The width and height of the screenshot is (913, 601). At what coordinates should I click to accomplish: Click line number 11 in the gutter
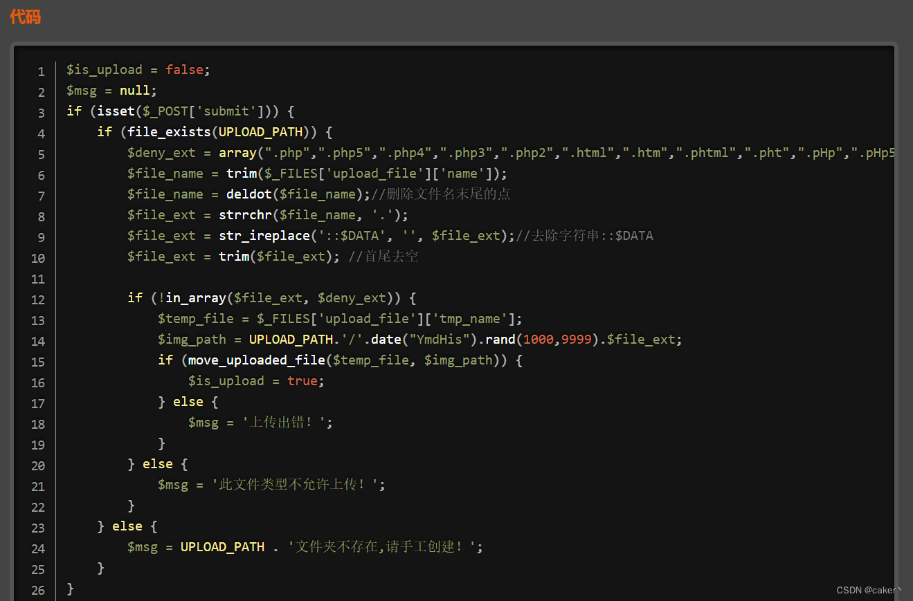coord(38,279)
